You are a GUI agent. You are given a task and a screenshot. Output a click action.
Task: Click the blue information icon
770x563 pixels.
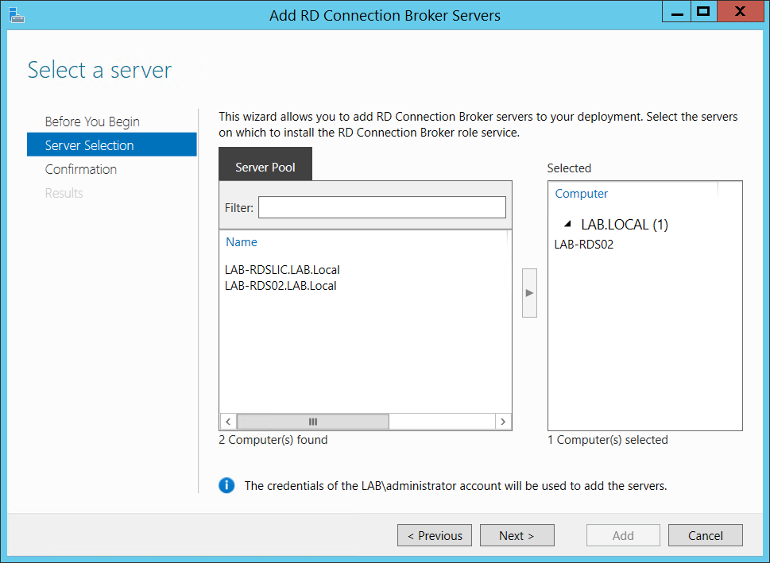pyautogui.click(x=226, y=485)
